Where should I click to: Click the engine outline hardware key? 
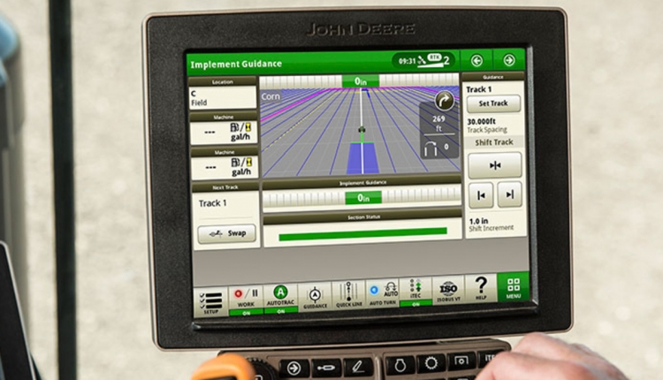[x=400, y=365]
